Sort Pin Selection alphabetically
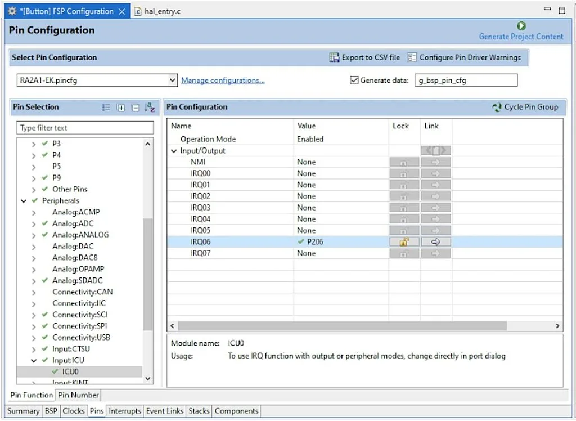This screenshot has width=576, height=421. click(x=149, y=108)
